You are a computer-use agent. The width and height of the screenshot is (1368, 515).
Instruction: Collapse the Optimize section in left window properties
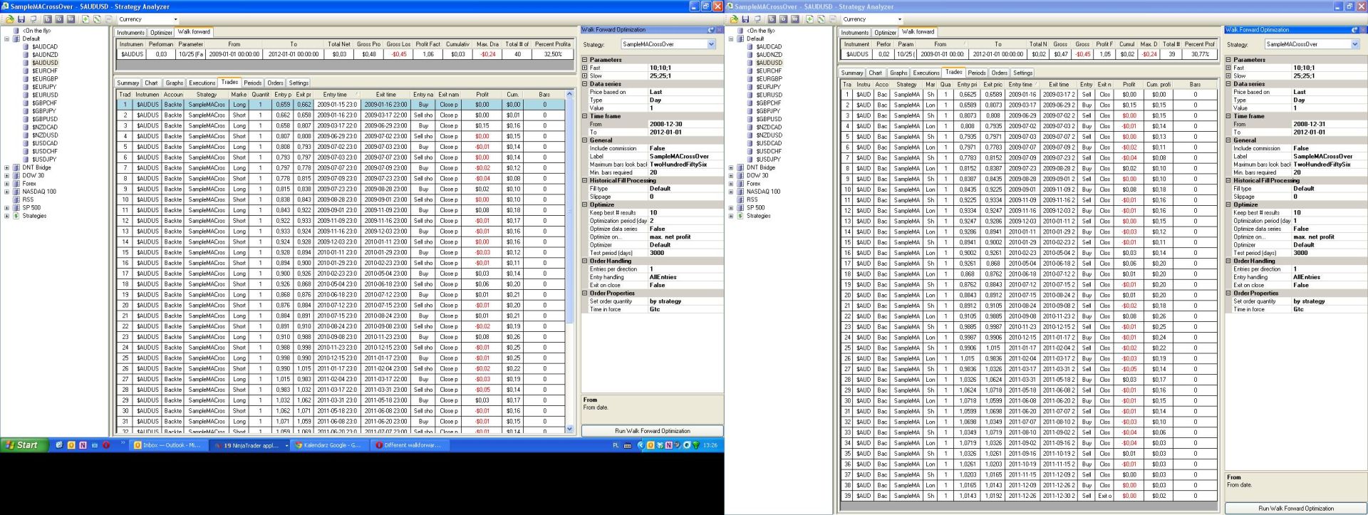585,204
